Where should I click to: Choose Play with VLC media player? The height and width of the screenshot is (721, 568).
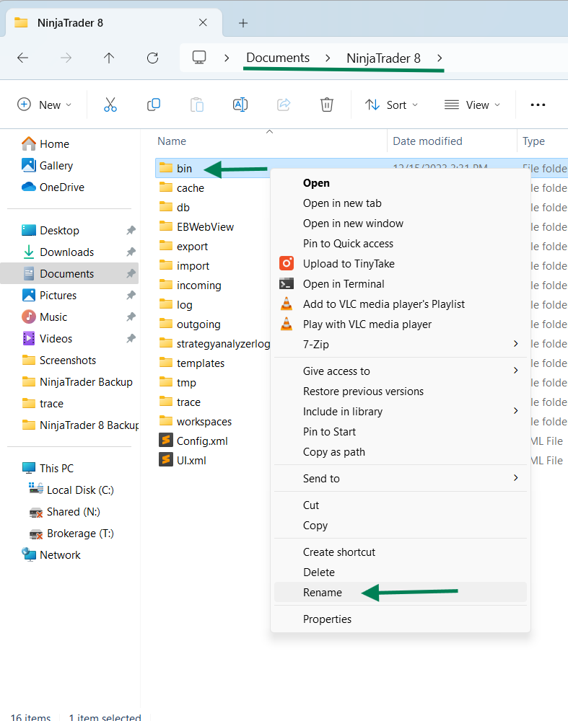click(401, 324)
